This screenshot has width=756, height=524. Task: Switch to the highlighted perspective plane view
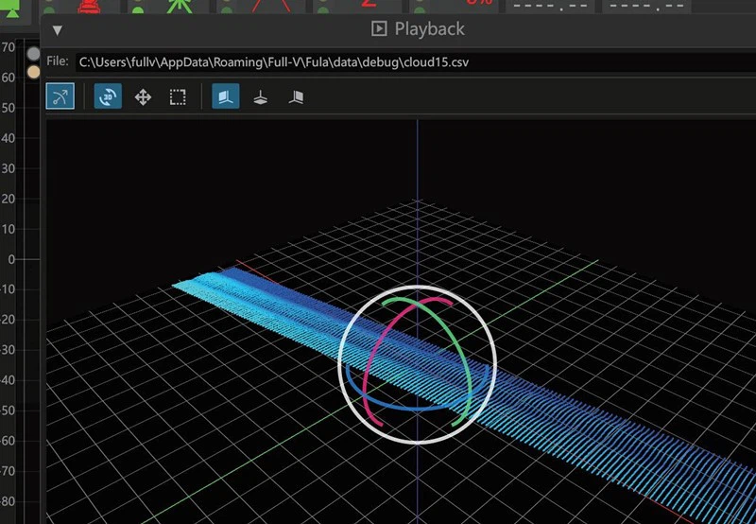225,96
